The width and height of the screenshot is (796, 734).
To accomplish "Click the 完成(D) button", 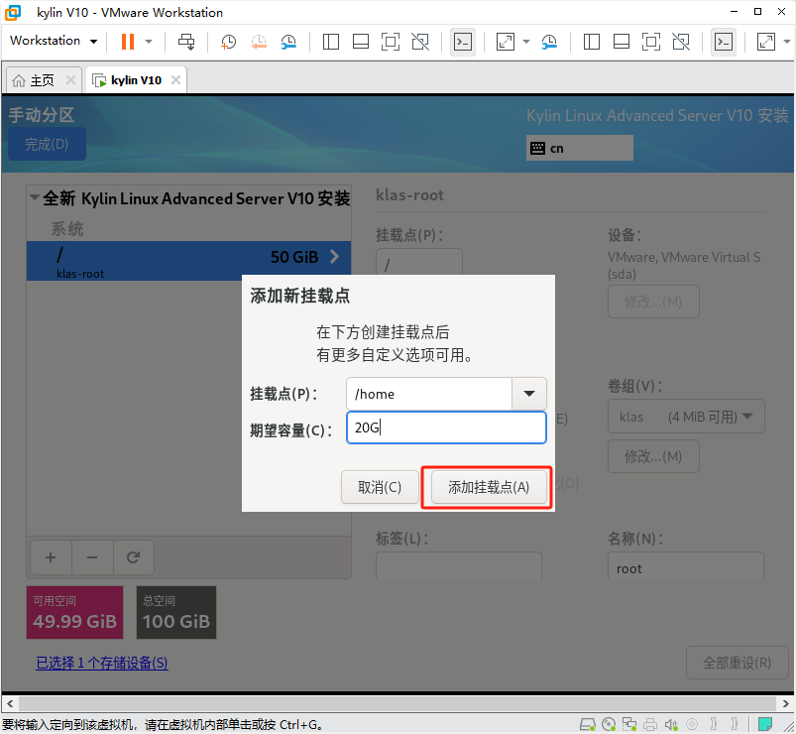I will (x=47, y=144).
